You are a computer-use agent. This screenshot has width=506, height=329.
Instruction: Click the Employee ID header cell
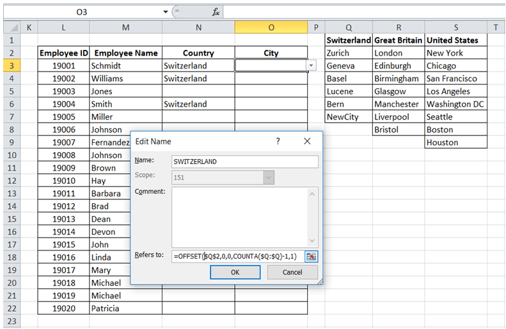tap(63, 53)
